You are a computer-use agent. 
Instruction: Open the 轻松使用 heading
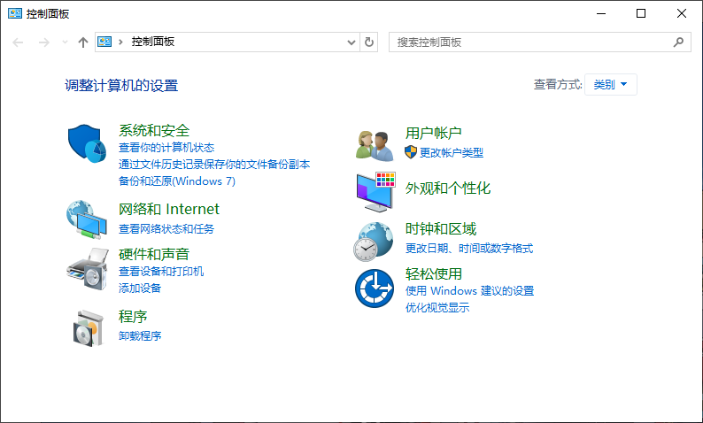click(433, 273)
